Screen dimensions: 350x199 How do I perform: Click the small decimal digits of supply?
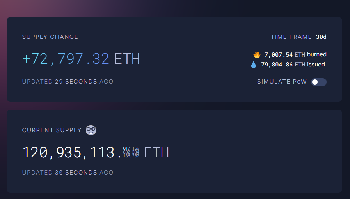pos(132,152)
